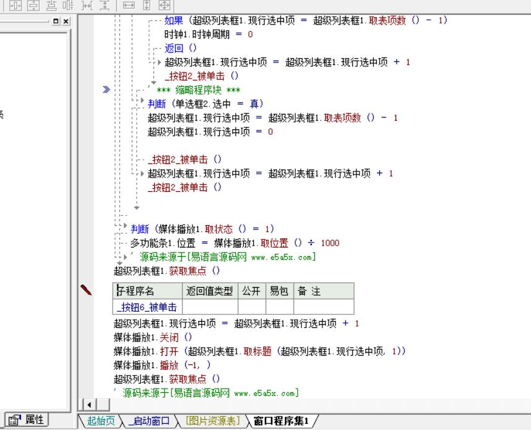Toggle the 公开 cell for _按钮6_被单击
This screenshot has width=531, height=430.
pos(252,307)
